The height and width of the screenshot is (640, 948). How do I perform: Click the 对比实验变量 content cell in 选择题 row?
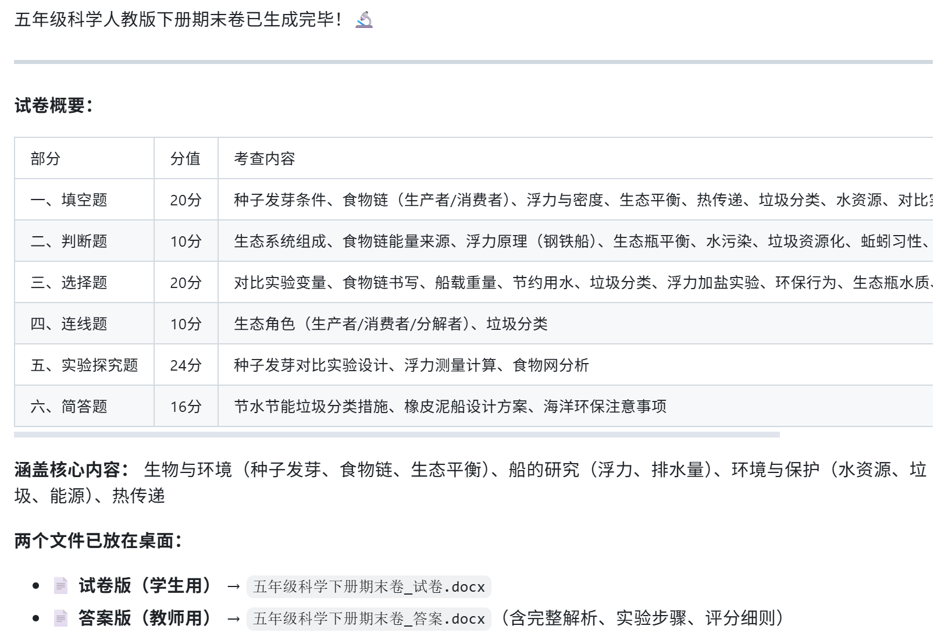click(575, 282)
